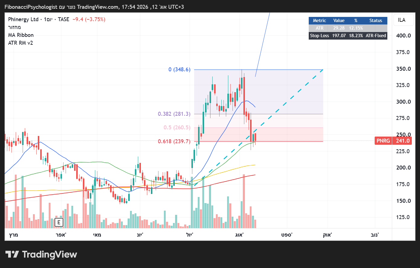Click the 18.23% cell in the table
Screen dimensions: 420x268
pyautogui.click(x=356, y=36)
